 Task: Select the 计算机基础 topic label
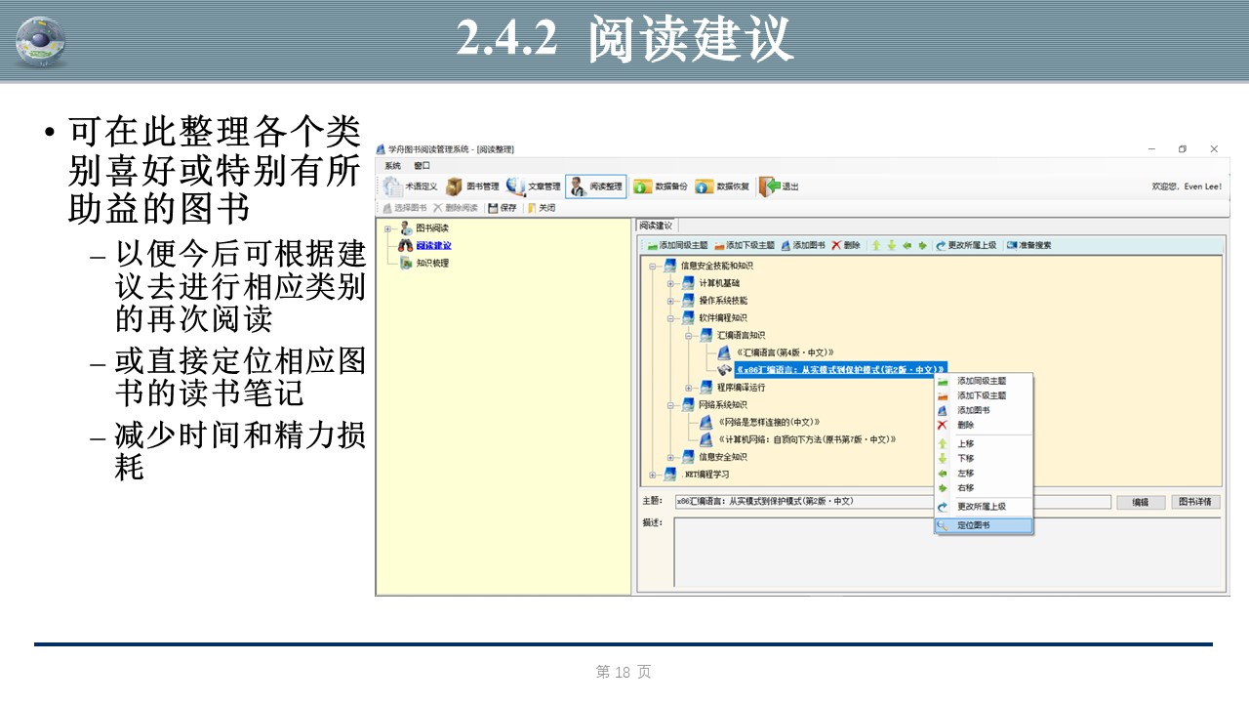[719, 283]
